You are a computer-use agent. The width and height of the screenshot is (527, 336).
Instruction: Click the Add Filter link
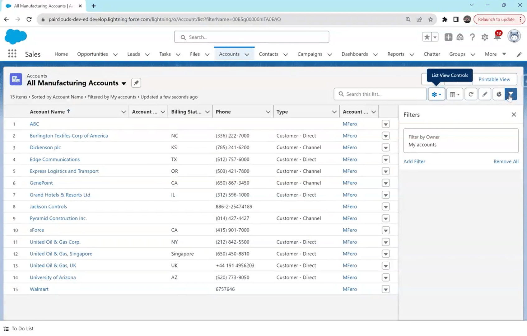tap(414, 161)
